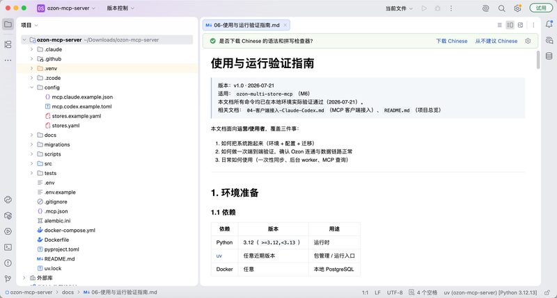Select the 06-使用与运行验证指南.md editor tab
557x298 pixels.
[x=246, y=25]
